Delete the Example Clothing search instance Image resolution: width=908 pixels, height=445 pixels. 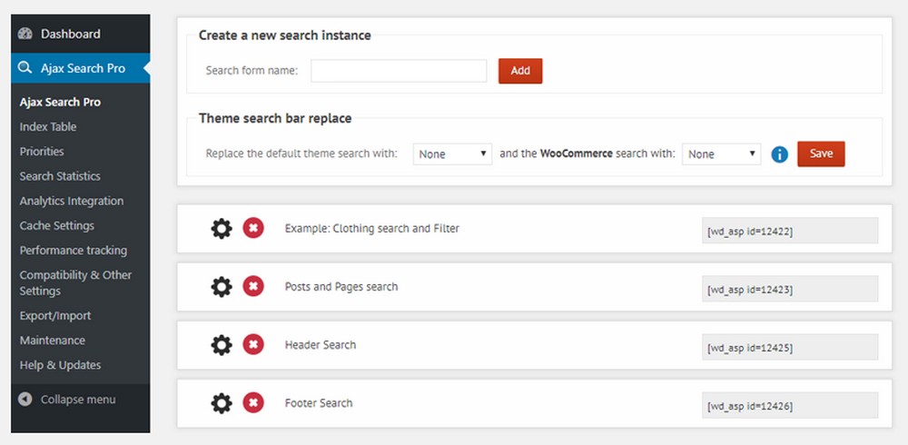coord(253,229)
